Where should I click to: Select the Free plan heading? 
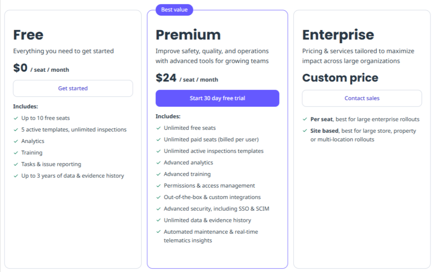(x=28, y=35)
